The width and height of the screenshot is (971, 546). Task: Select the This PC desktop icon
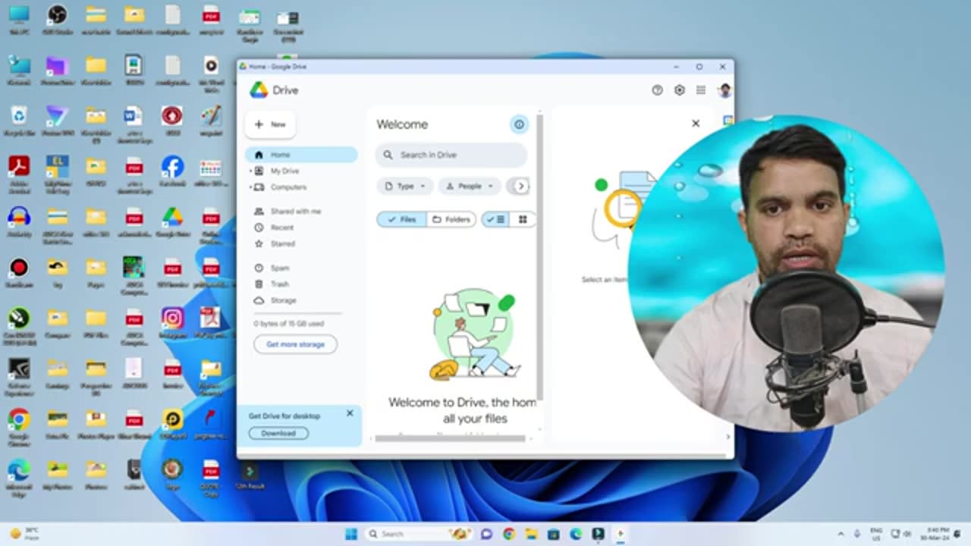click(x=19, y=20)
